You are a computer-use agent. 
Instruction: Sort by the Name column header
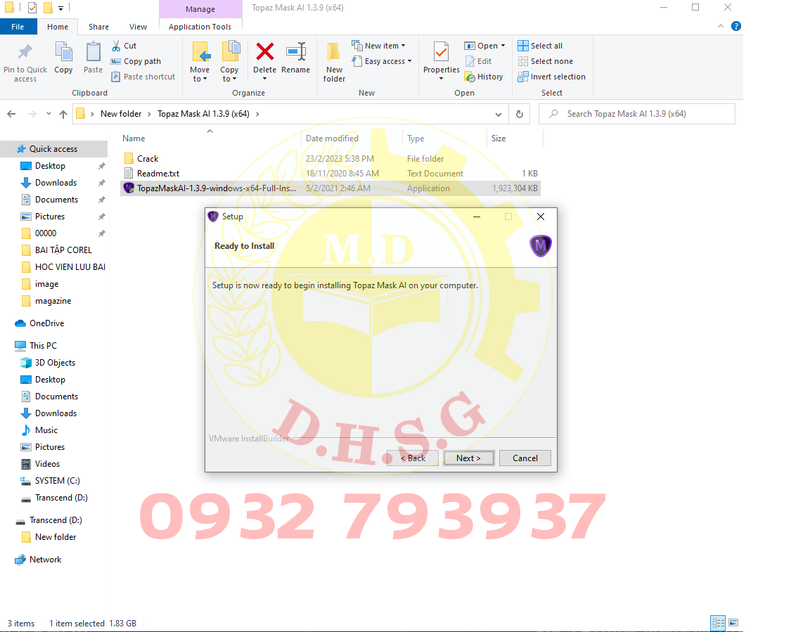tap(134, 138)
